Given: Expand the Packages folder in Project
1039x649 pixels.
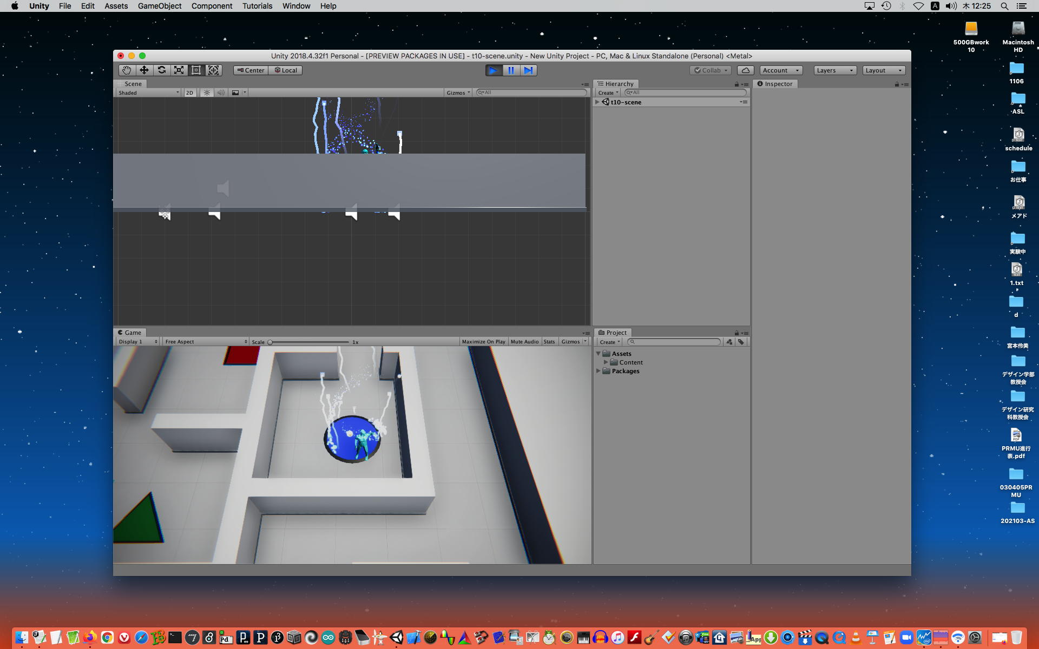Looking at the screenshot, I should pyautogui.click(x=598, y=371).
